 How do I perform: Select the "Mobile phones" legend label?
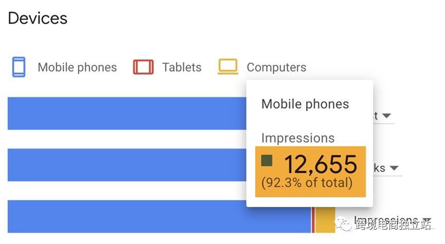click(77, 67)
